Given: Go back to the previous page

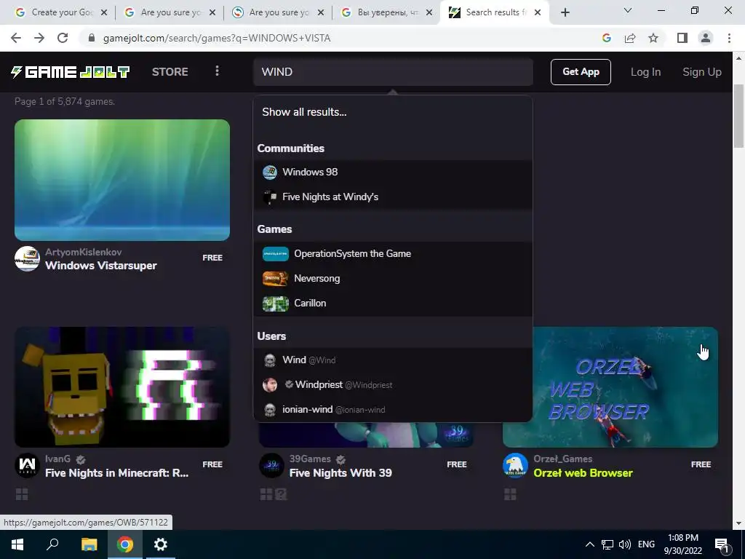Looking at the screenshot, I should tap(16, 38).
